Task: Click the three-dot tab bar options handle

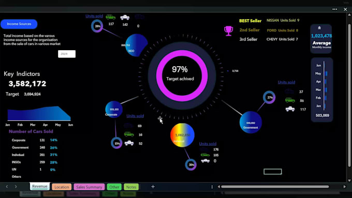Action: click(x=212, y=187)
